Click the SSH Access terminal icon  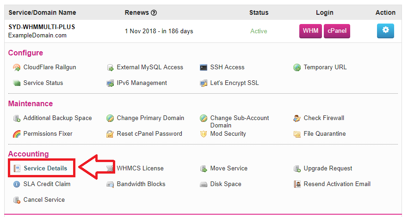(x=204, y=67)
